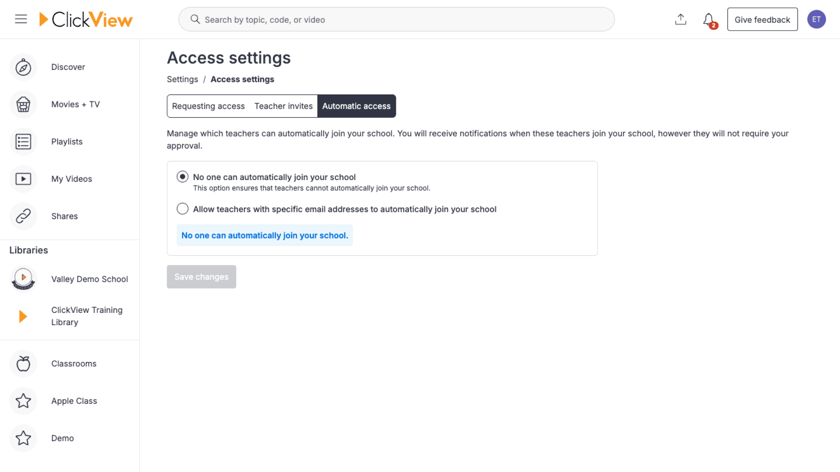Switch to the Teacher invites tab
Screen dimensions: 840x472
pyautogui.click(x=283, y=106)
